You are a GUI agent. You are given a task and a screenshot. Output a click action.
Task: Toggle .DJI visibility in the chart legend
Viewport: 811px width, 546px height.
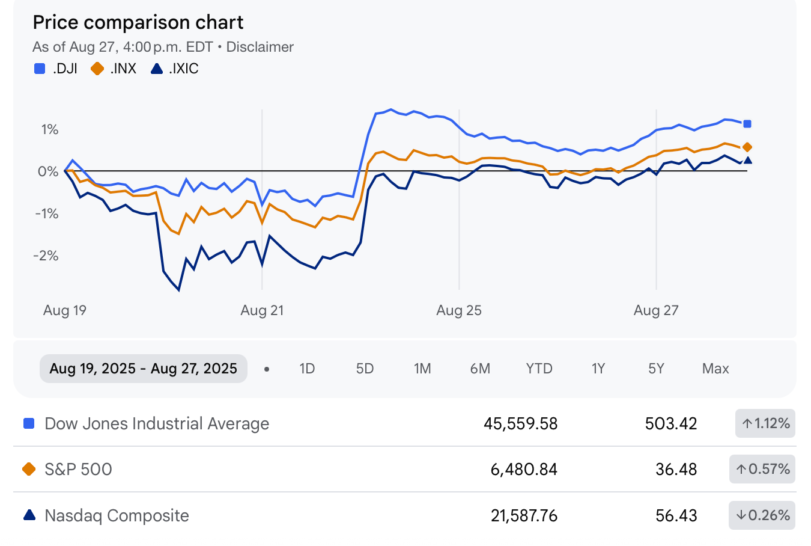pos(55,68)
